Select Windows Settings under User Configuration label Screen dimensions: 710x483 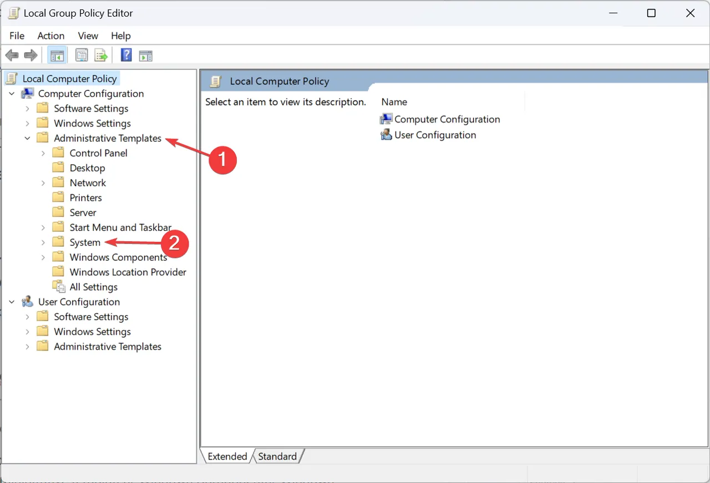(x=92, y=332)
